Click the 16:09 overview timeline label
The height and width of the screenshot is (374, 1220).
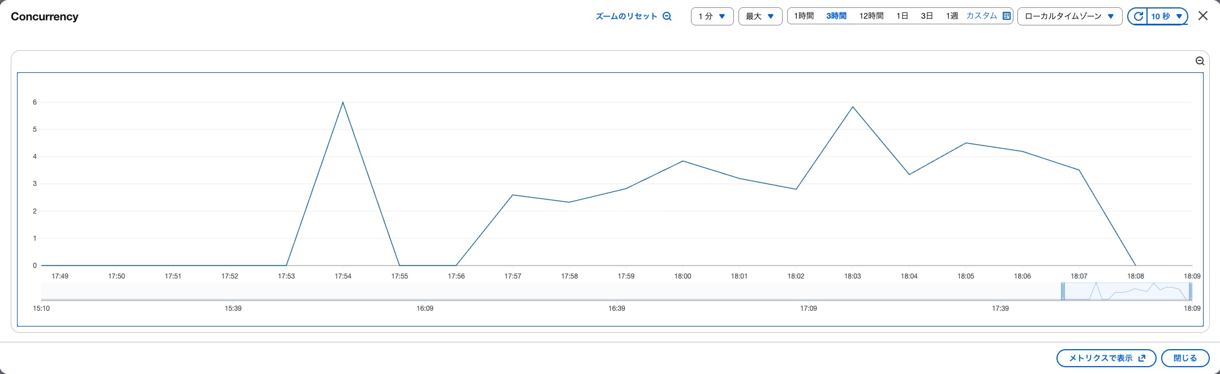(x=425, y=308)
